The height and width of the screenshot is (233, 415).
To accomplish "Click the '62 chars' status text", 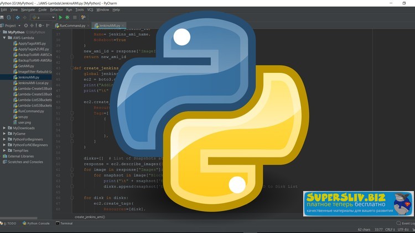I will point(364,230).
